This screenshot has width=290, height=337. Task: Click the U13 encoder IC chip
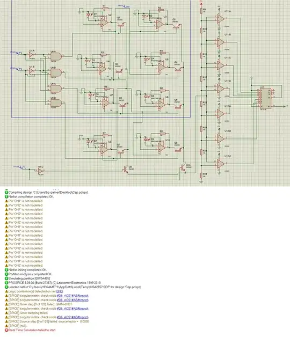tap(265, 98)
